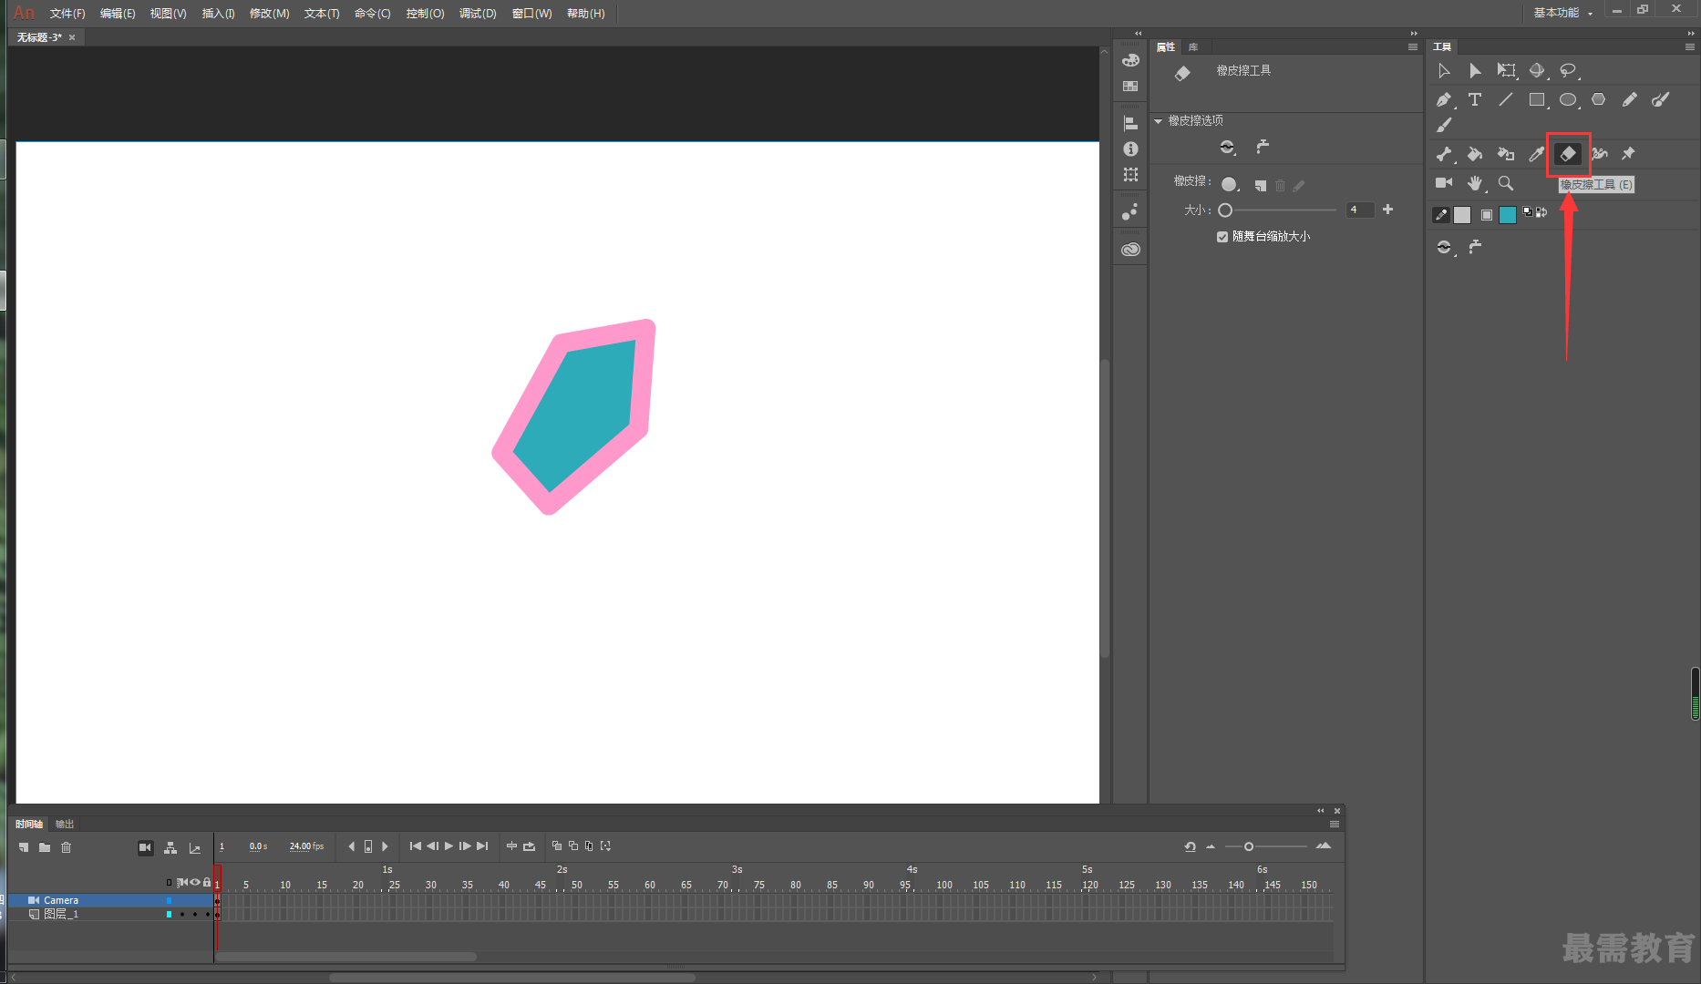Viewport: 1701px width, 984px height.
Task: Open the Swatches panel icon
Action: click(x=1130, y=86)
